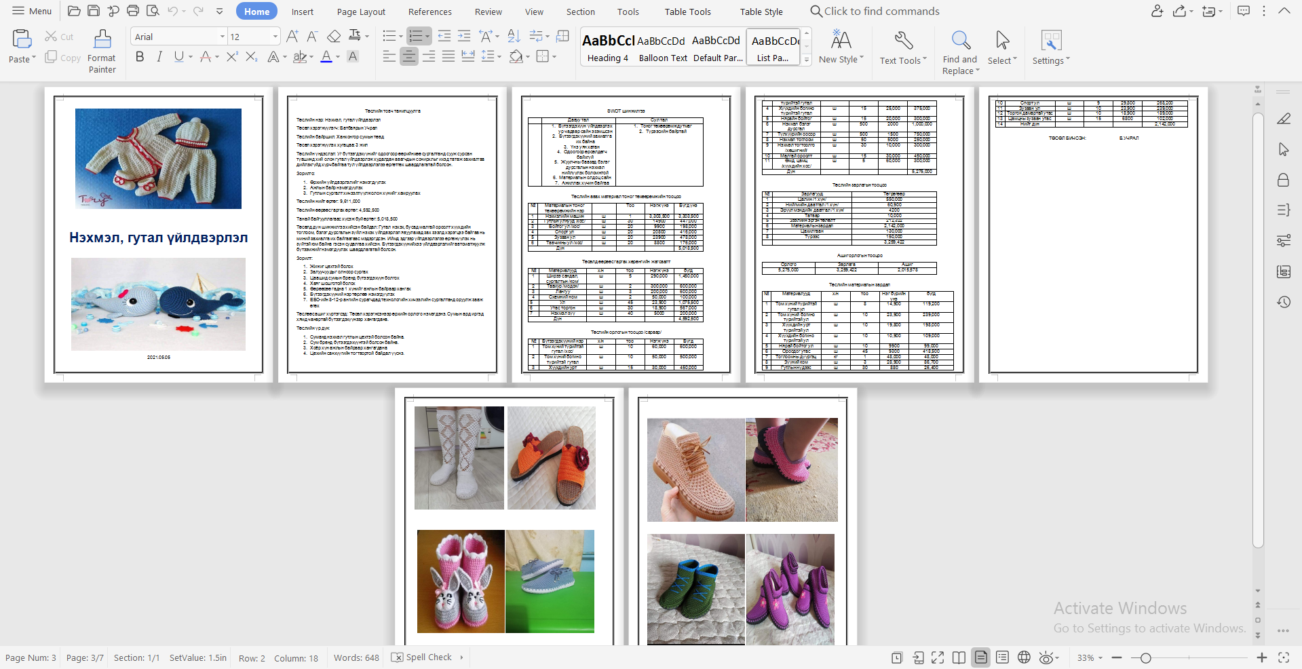Select the Table Style tab
1302x669 pixels.
[x=761, y=12]
